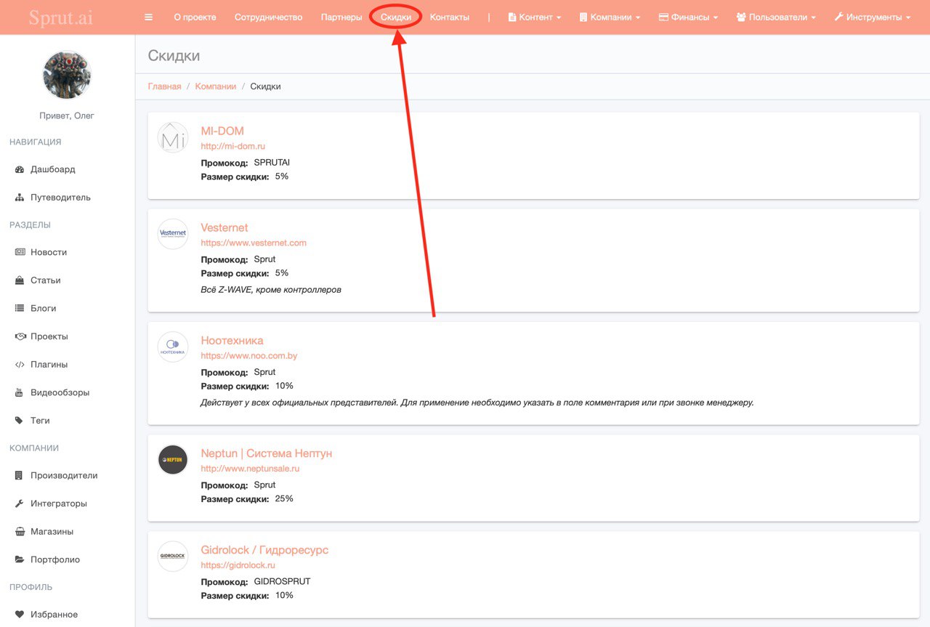The width and height of the screenshot is (930, 627).
Task: Open the Партнеры menu item
Action: point(341,17)
